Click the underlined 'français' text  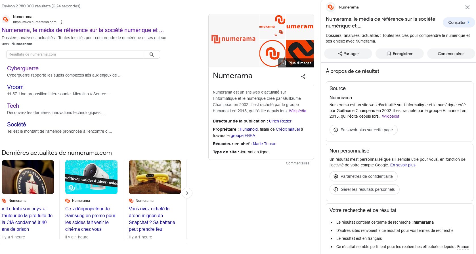click(375, 239)
